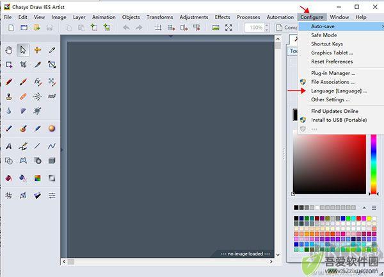Select the straight Line tool

click(x=37, y=146)
